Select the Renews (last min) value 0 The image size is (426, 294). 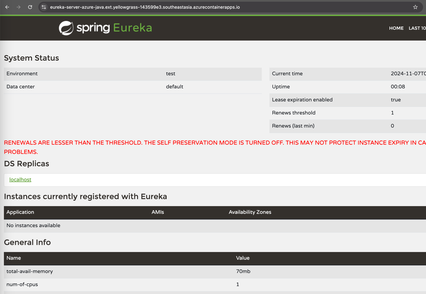point(392,126)
